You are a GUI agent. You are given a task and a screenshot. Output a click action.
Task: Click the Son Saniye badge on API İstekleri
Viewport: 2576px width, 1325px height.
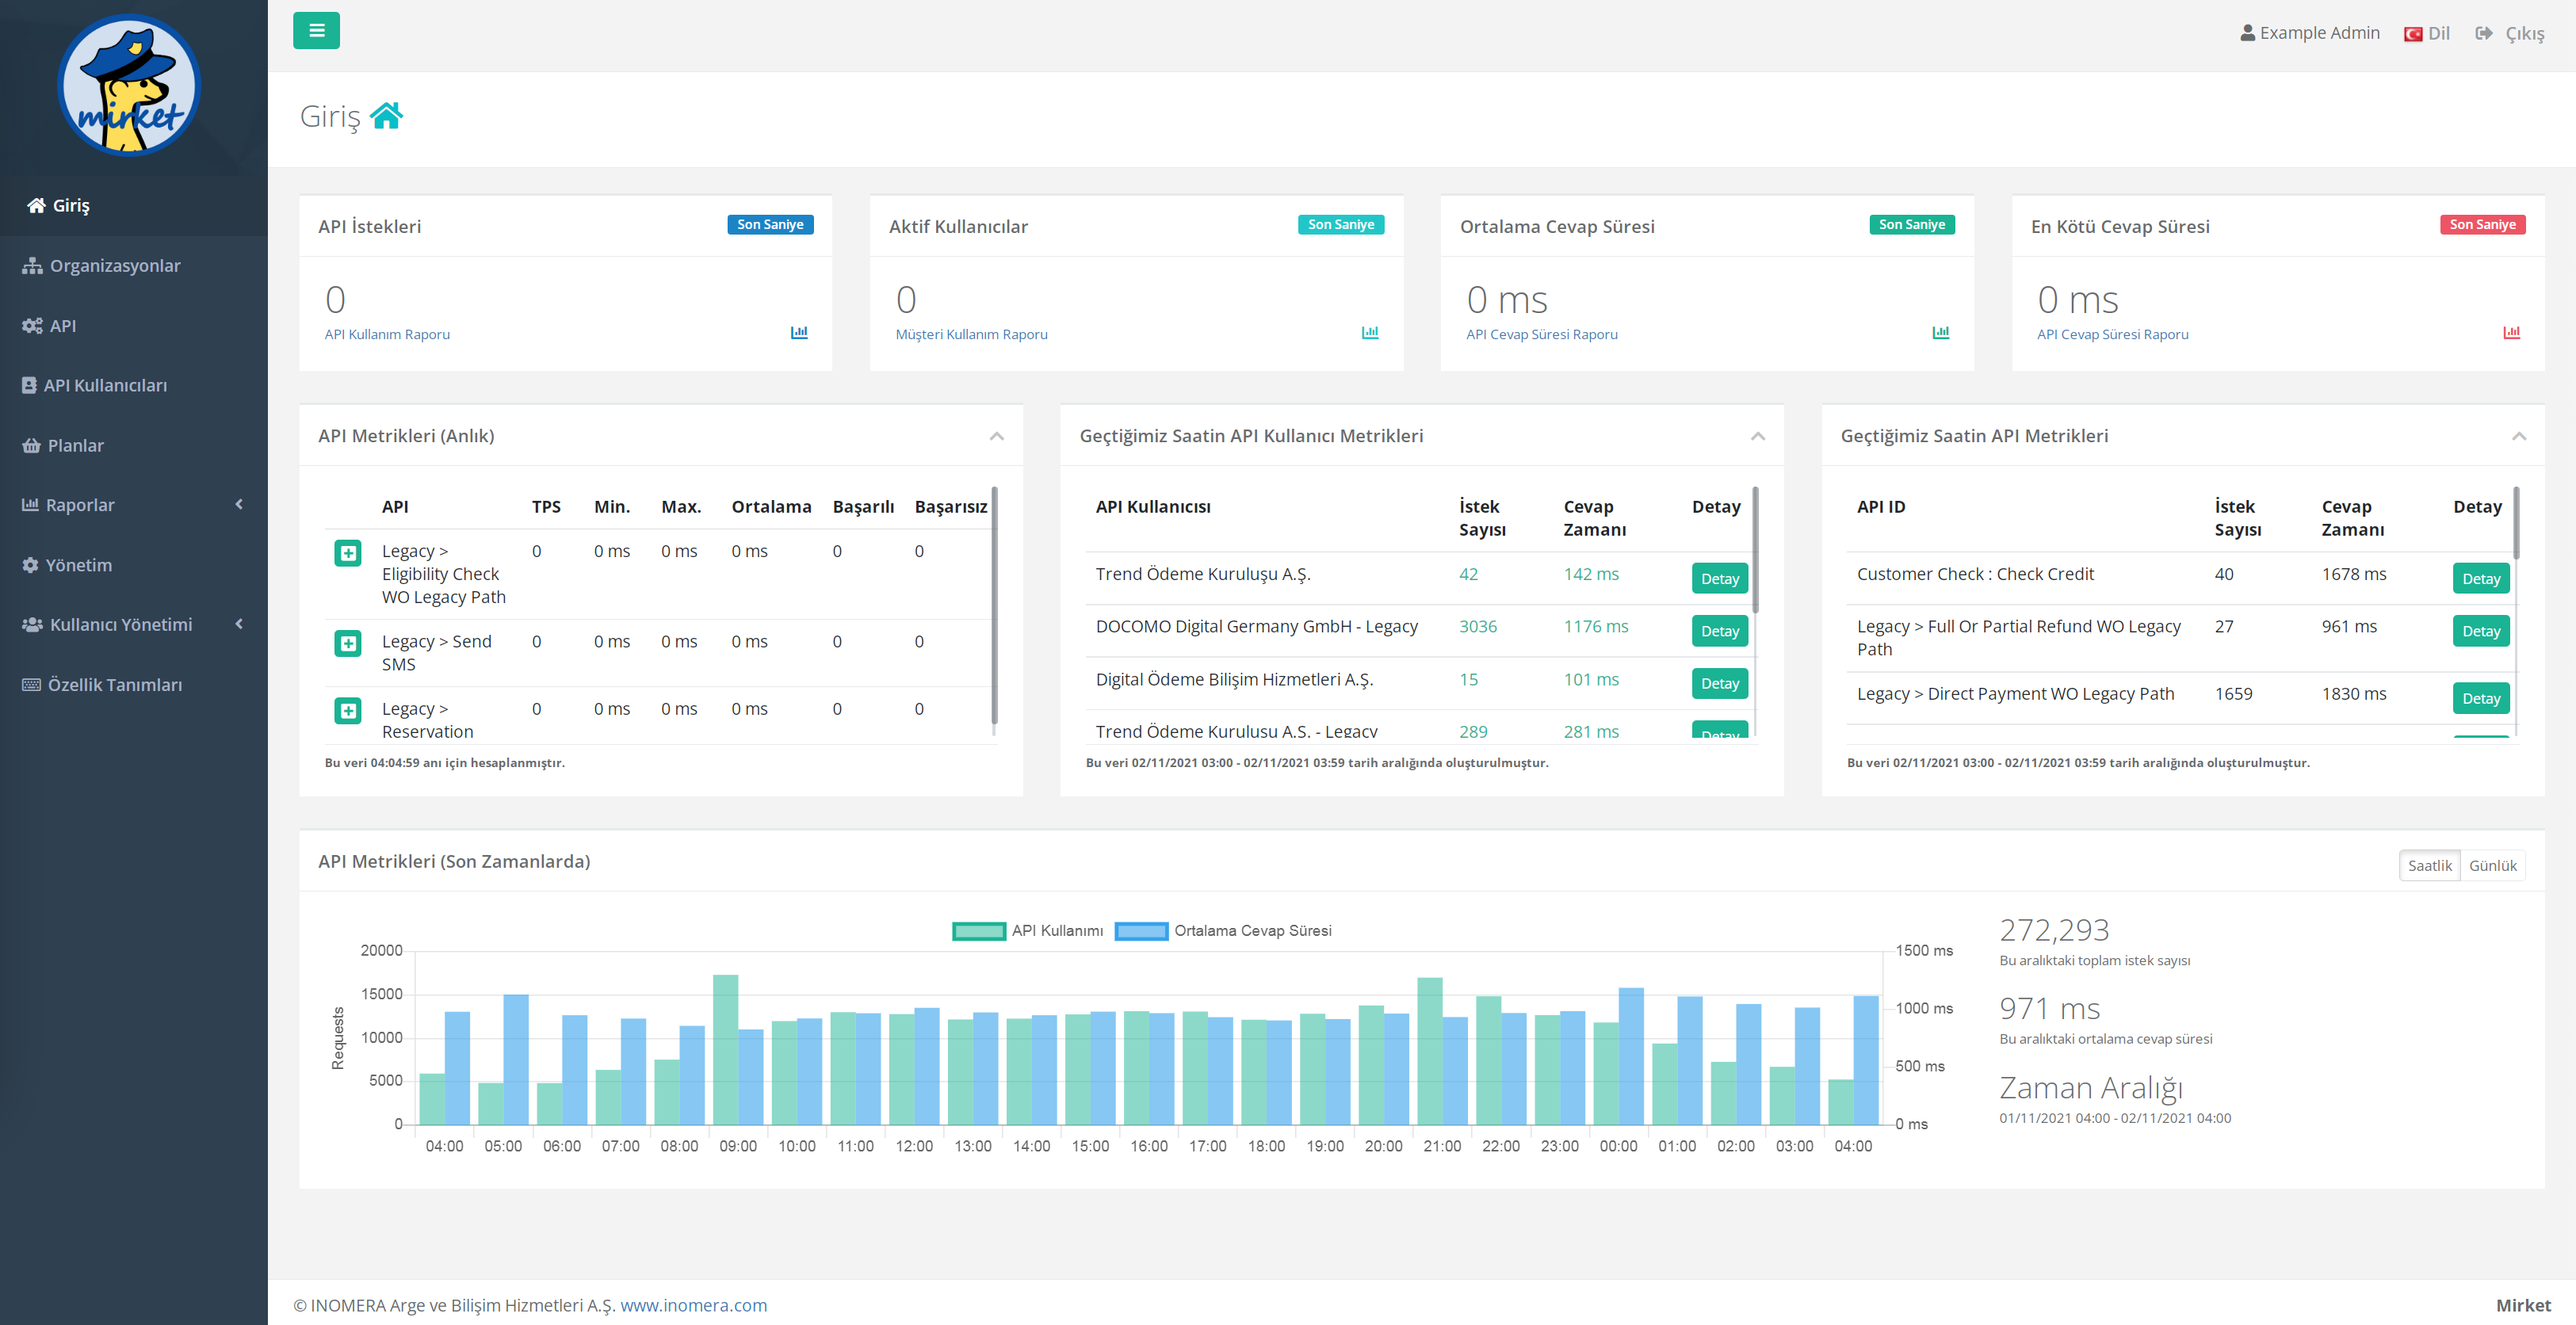pos(770,225)
